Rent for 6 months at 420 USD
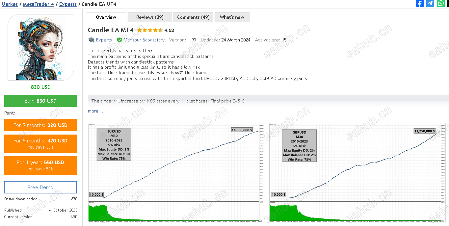This screenshot has width=449, height=226. 40,143
